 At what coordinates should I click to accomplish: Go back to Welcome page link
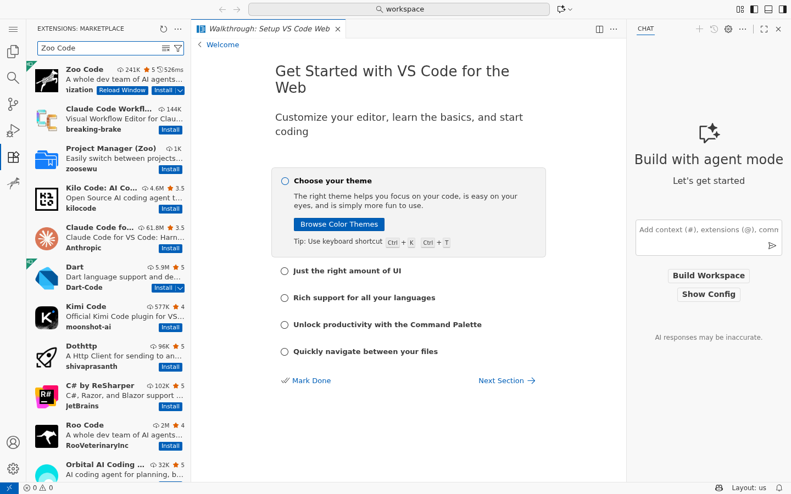pos(222,45)
